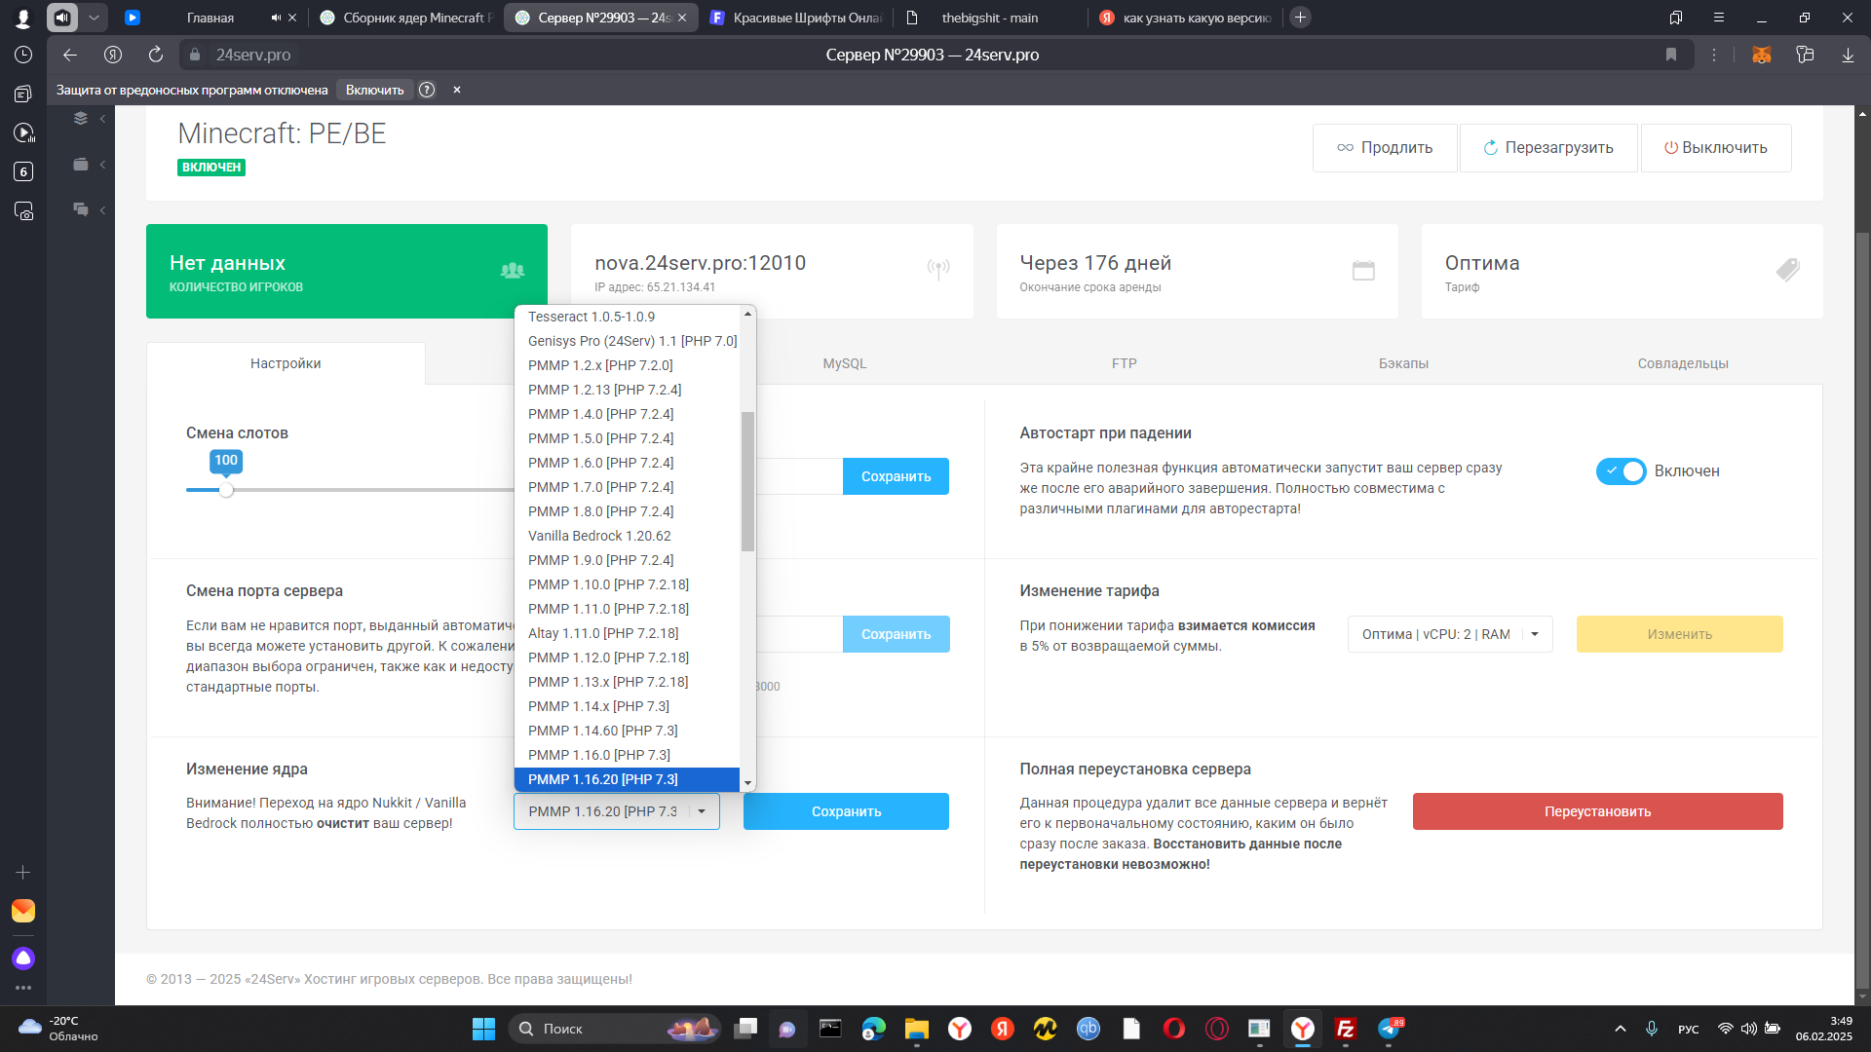
Task: Enable malware protection with Включить button
Action: [374, 90]
